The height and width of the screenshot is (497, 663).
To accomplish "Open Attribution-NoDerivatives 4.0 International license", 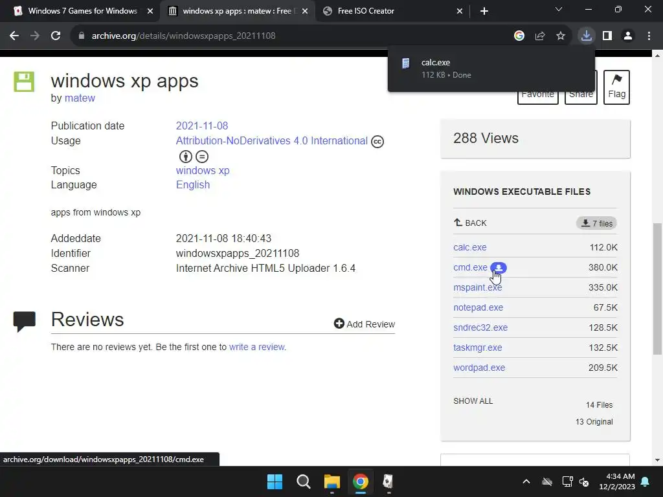I will tap(271, 140).
